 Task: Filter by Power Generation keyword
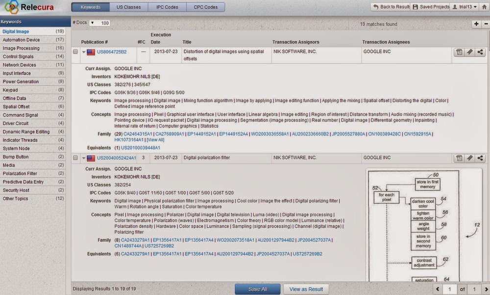(x=33, y=82)
